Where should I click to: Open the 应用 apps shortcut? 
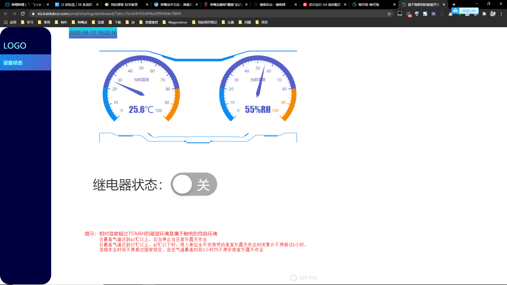click(x=10, y=22)
